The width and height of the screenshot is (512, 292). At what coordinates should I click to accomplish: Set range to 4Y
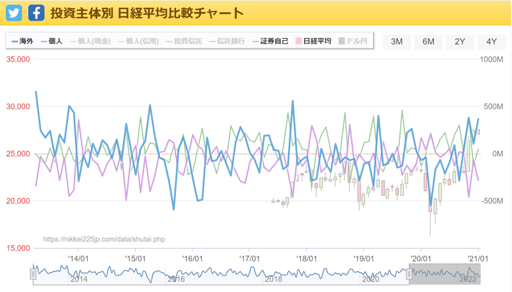[492, 41]
